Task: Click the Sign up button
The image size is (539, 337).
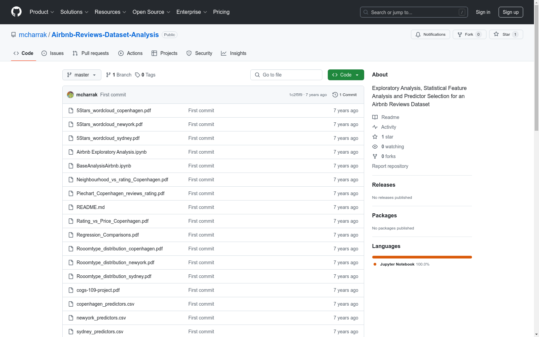Action: [511, 12]
